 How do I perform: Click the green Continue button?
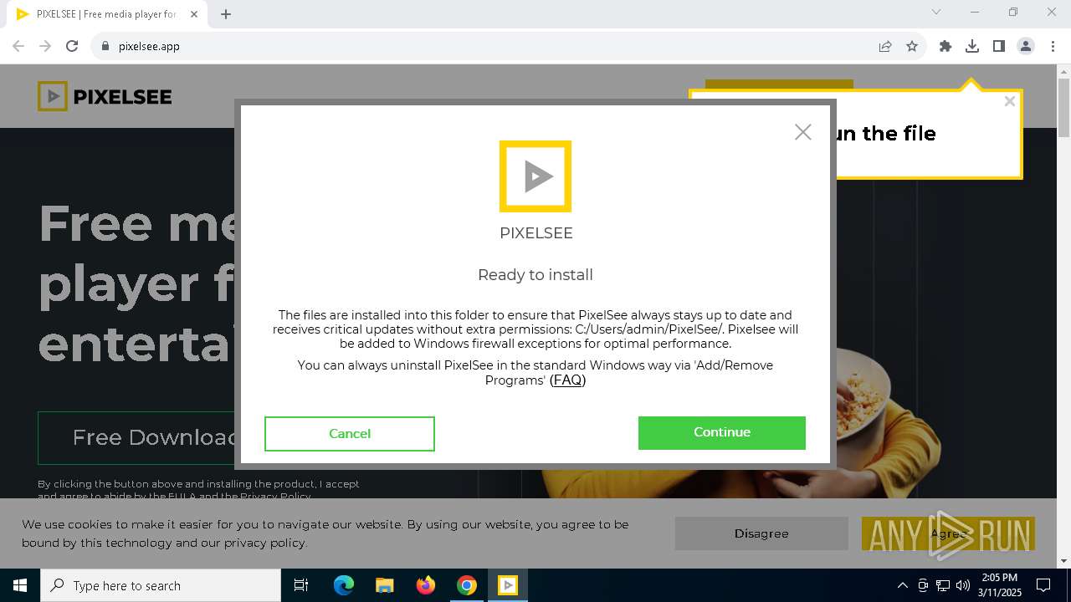coord(721,432)
